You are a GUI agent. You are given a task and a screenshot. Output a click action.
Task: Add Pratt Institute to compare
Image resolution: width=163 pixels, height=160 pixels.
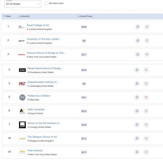coord(137,152)
